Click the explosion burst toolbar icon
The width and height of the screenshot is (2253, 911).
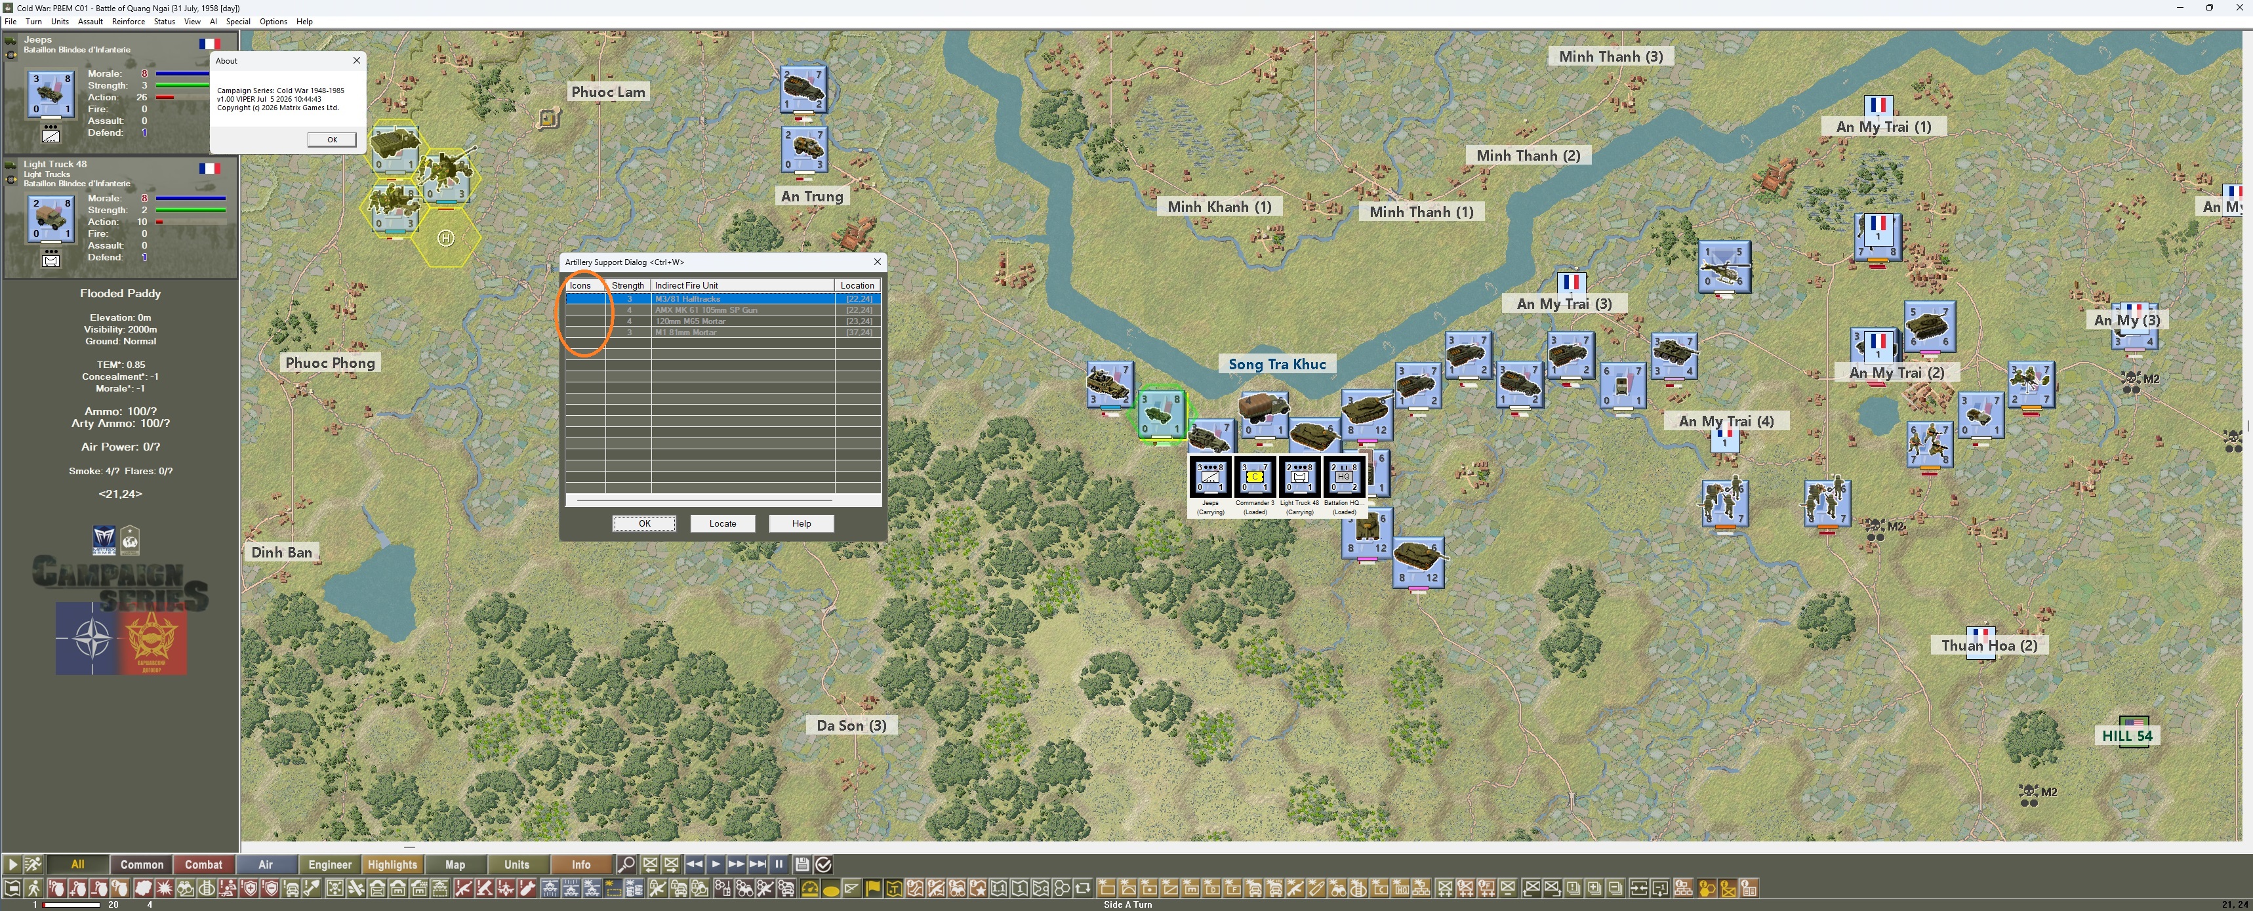[165, 888]
